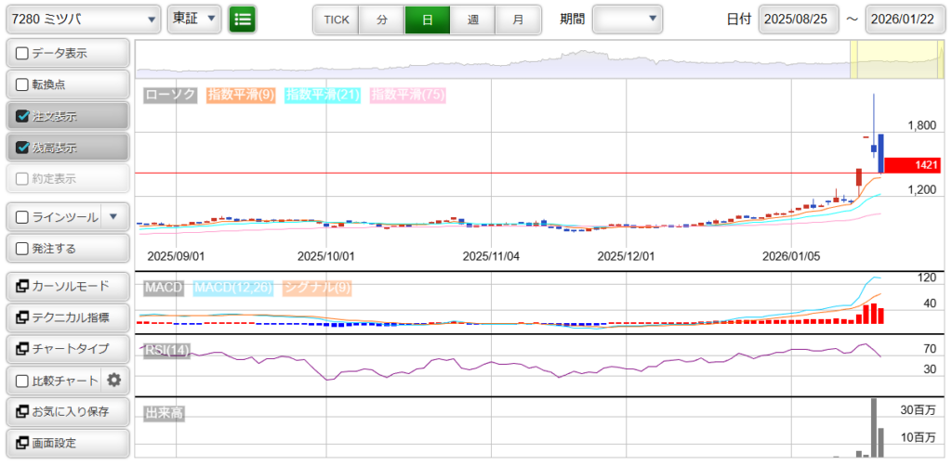Uncheck 残高表示 balance display
Image resolution: width=952 pixels, height=465 pixels.
23,148
